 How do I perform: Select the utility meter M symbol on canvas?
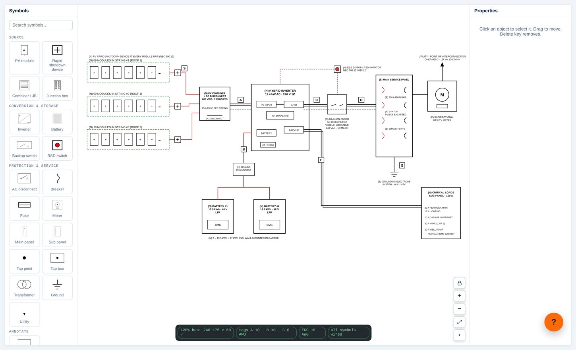point(442,96)
